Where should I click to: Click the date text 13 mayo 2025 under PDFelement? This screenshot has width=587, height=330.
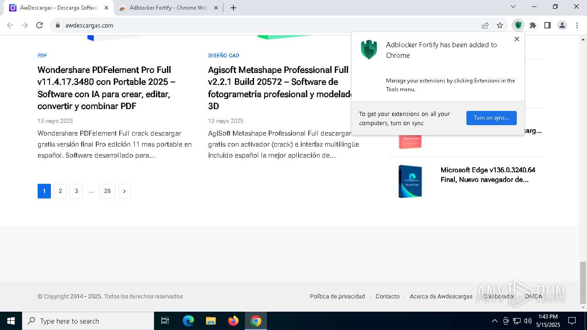click(x=55, y=121)
